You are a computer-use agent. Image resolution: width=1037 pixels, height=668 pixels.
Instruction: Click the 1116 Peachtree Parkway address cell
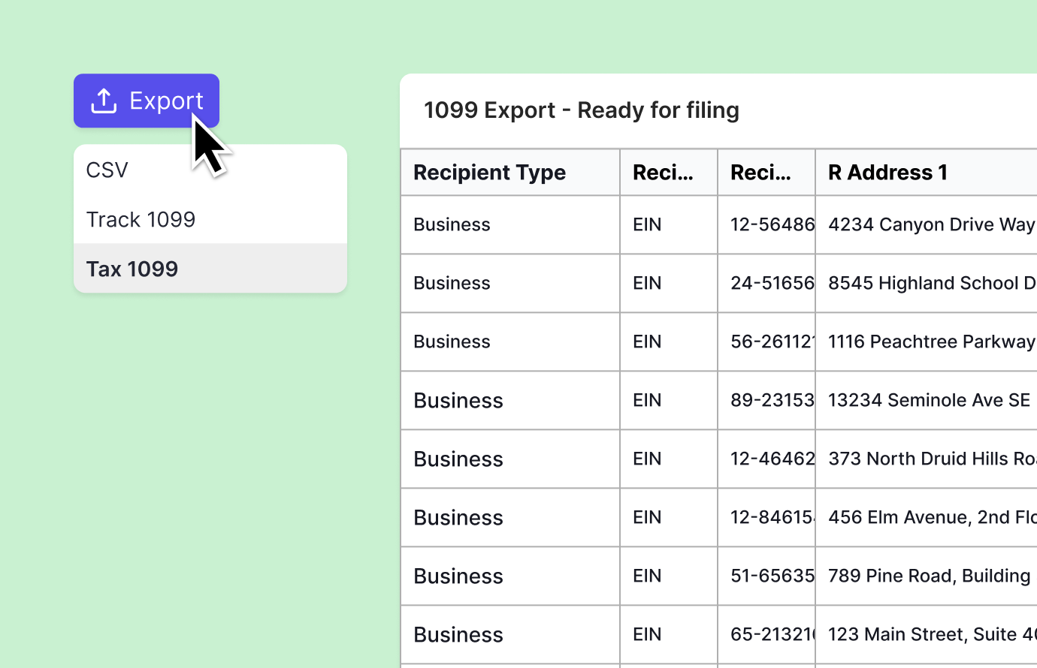[x=930, y=342]
